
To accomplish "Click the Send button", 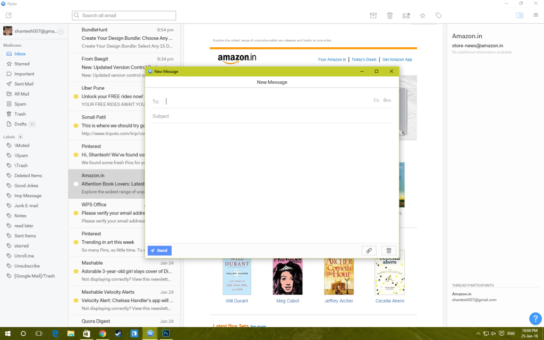I will pyautogui.click(x=159, y=251).
